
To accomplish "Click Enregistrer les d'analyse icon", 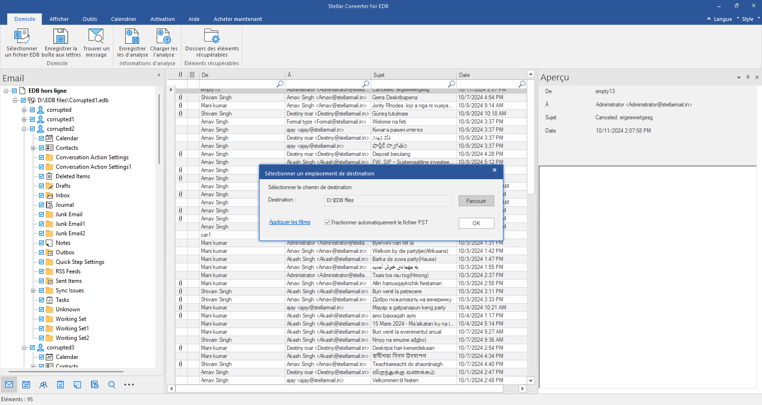I will [132, 37].
